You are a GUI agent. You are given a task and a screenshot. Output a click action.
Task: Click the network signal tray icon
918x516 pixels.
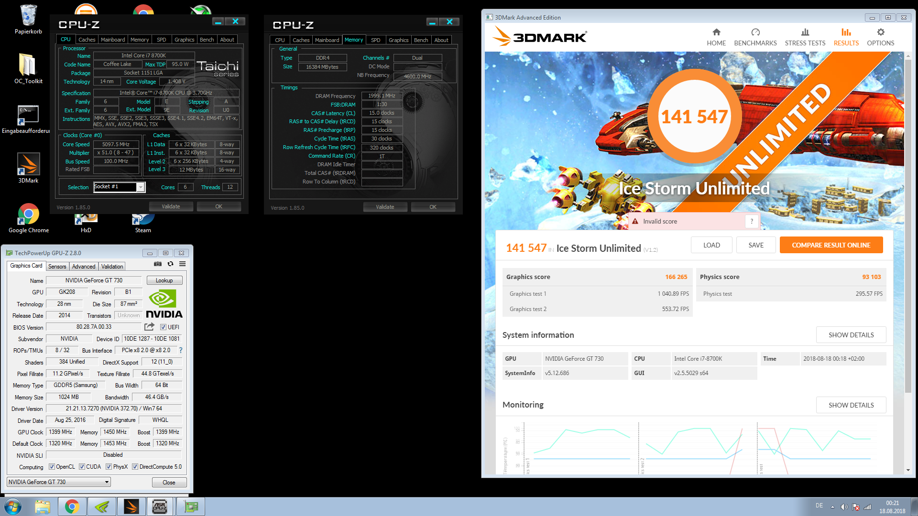(x=867, y=507)
